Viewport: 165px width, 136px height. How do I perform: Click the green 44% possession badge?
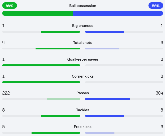pyautogui.click(x=10, y=5)
